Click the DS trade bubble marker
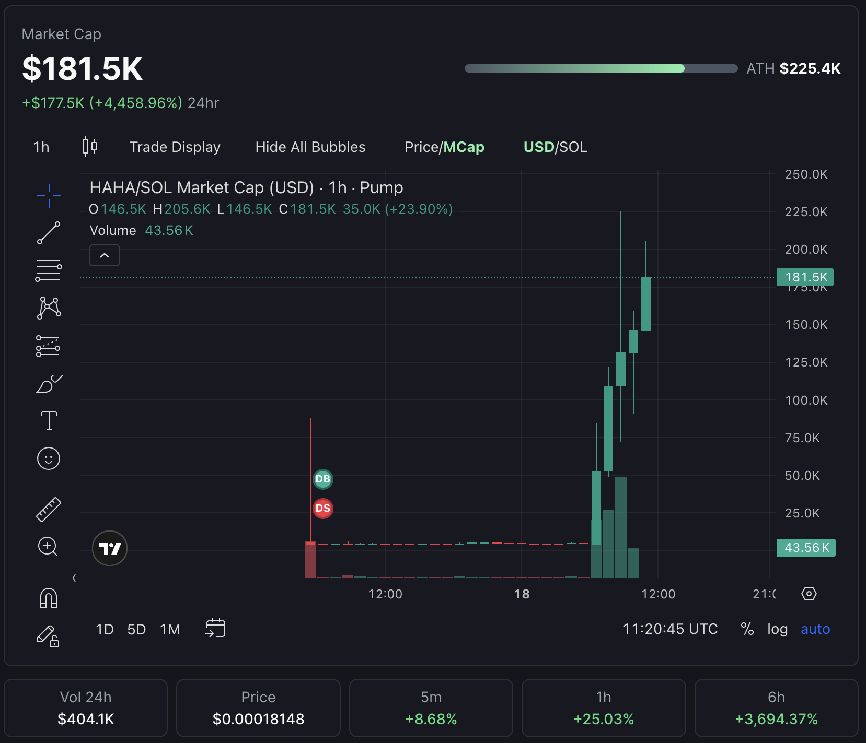Image resolution: width=866 pixels, height=743 pixels. pos(323,508)
